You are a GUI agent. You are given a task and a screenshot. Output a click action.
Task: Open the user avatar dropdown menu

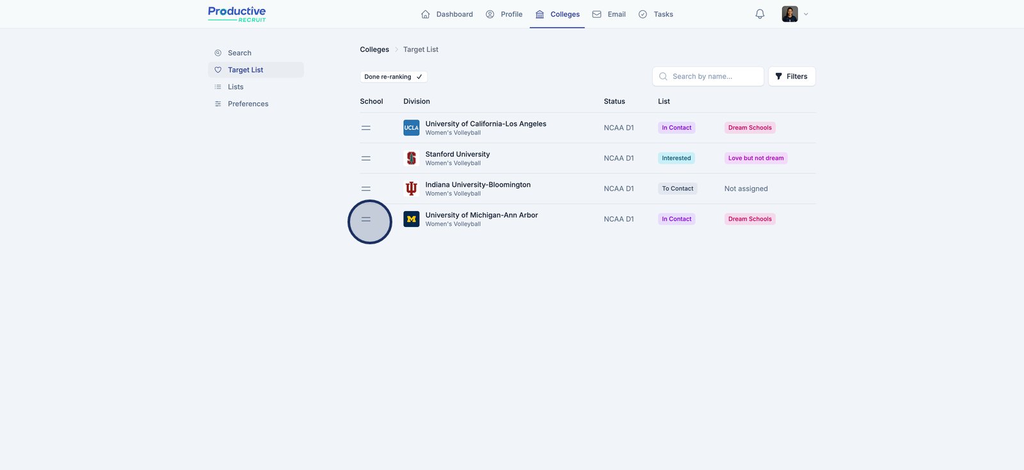coord(795,14)
